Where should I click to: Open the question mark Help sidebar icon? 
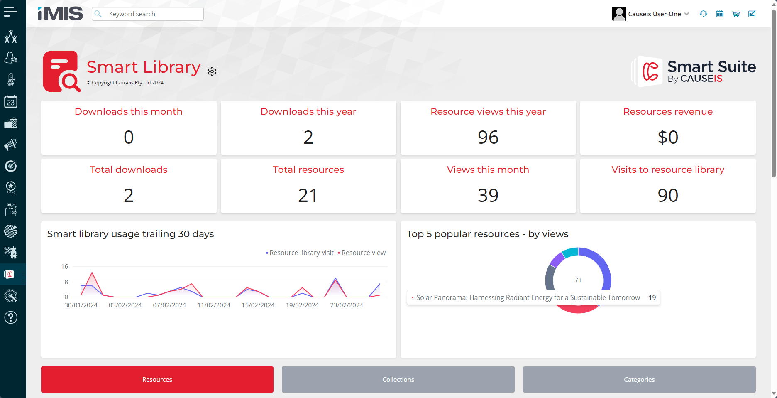11,317
